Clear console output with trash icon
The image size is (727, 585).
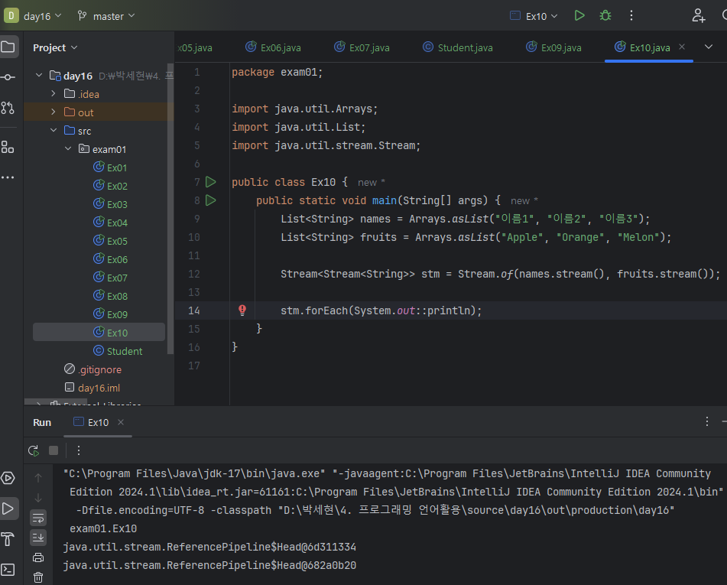click(x=38, y=577)
